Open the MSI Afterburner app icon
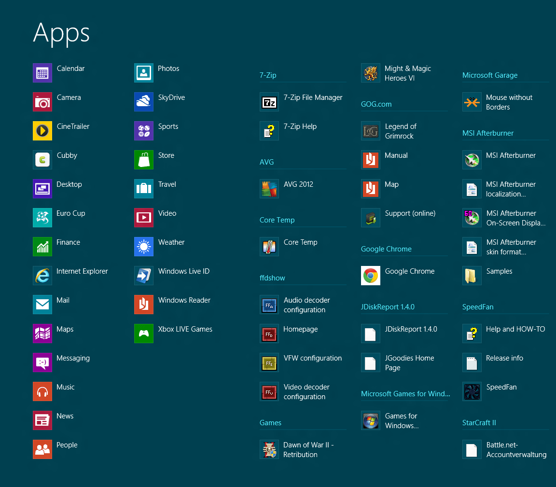Viewport: 556px width, 487px height. (472, 160)
